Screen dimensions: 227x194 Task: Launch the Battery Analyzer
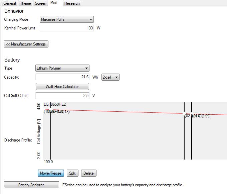(x=31, y=185)
